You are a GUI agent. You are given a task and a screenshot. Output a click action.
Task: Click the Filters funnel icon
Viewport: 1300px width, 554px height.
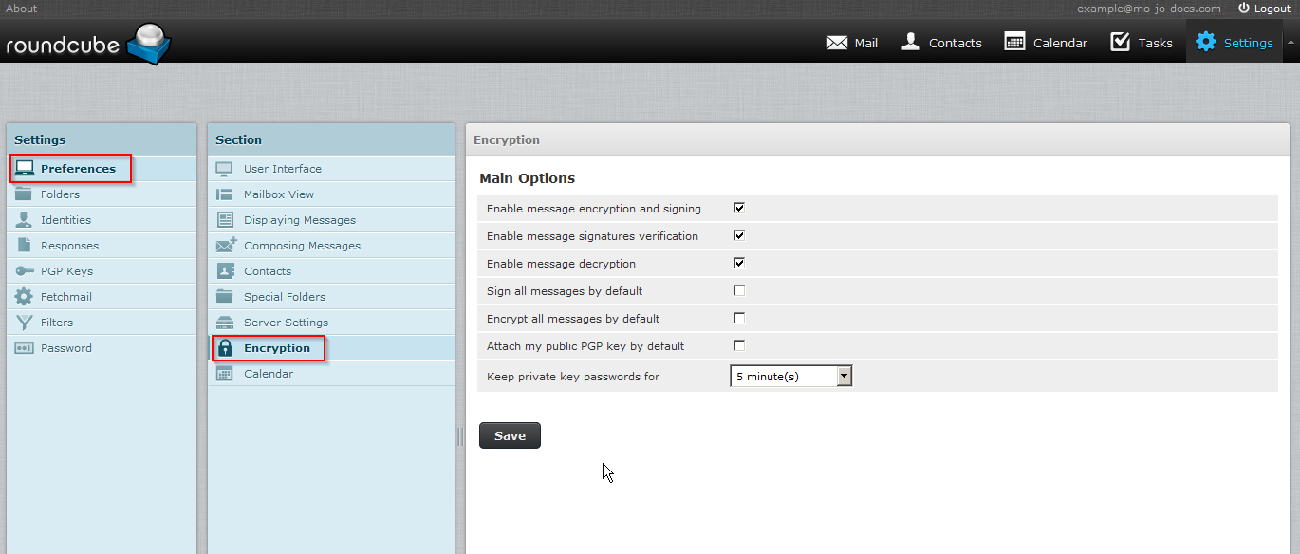pyautogui.click(x=25, y=323)
